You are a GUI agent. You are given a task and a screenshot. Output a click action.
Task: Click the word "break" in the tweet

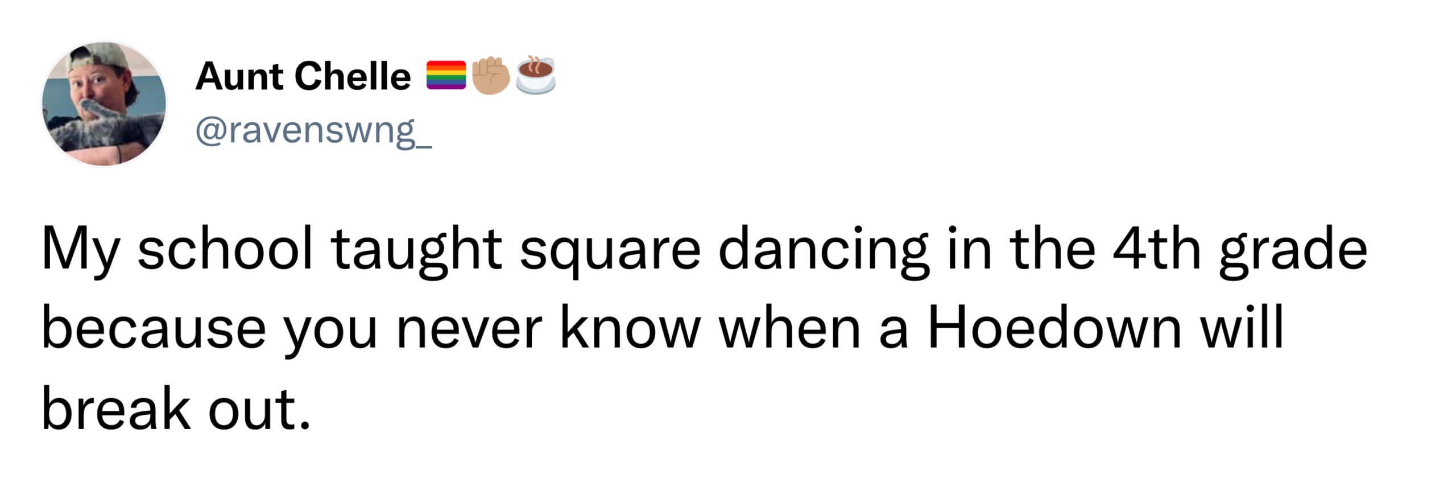point(116,410)
